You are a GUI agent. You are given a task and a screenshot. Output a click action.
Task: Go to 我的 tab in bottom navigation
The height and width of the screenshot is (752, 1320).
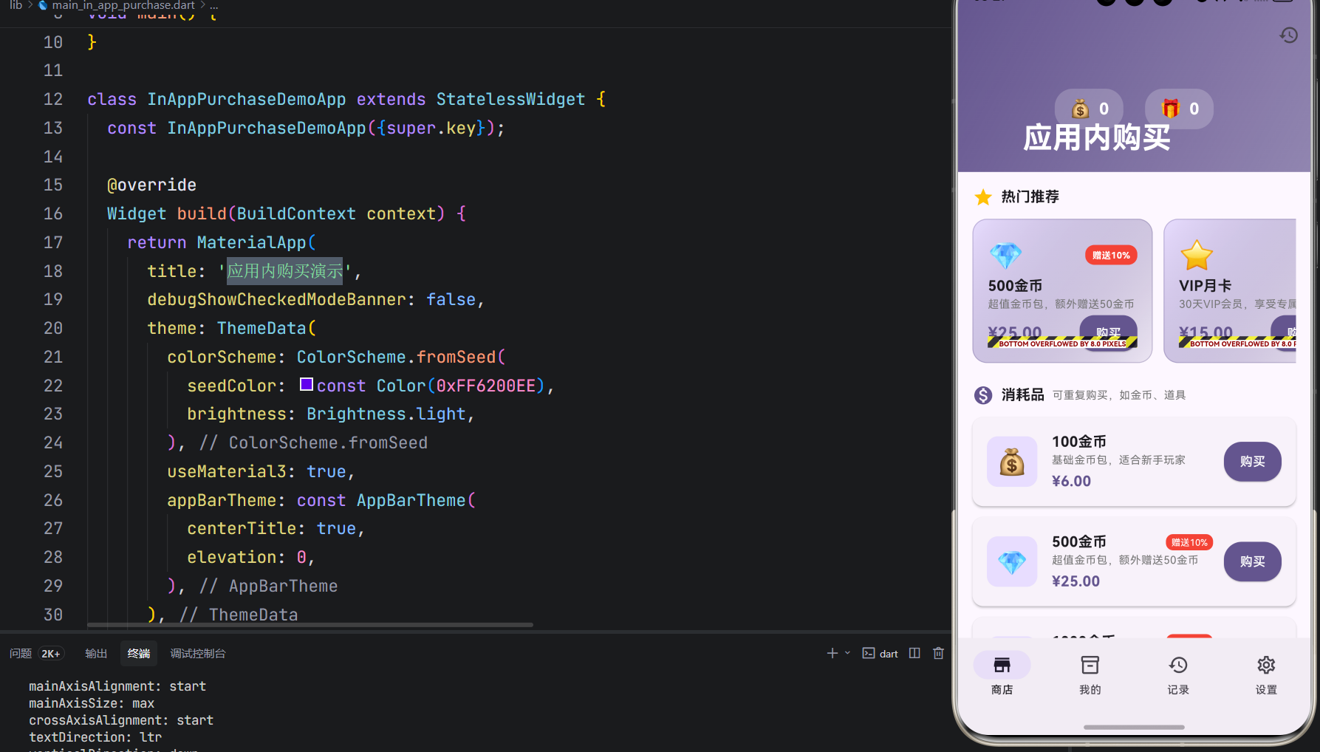(1090, 675)
